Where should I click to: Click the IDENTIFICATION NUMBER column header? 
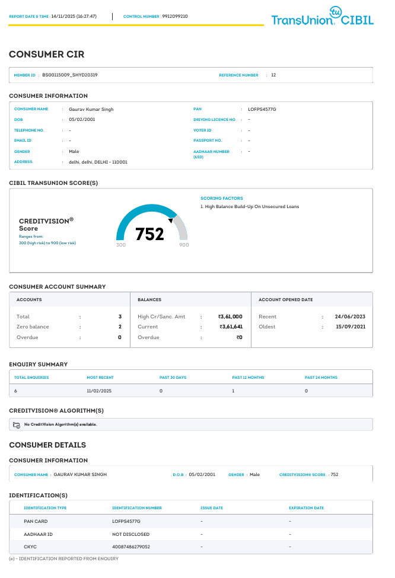click(137, 508)
